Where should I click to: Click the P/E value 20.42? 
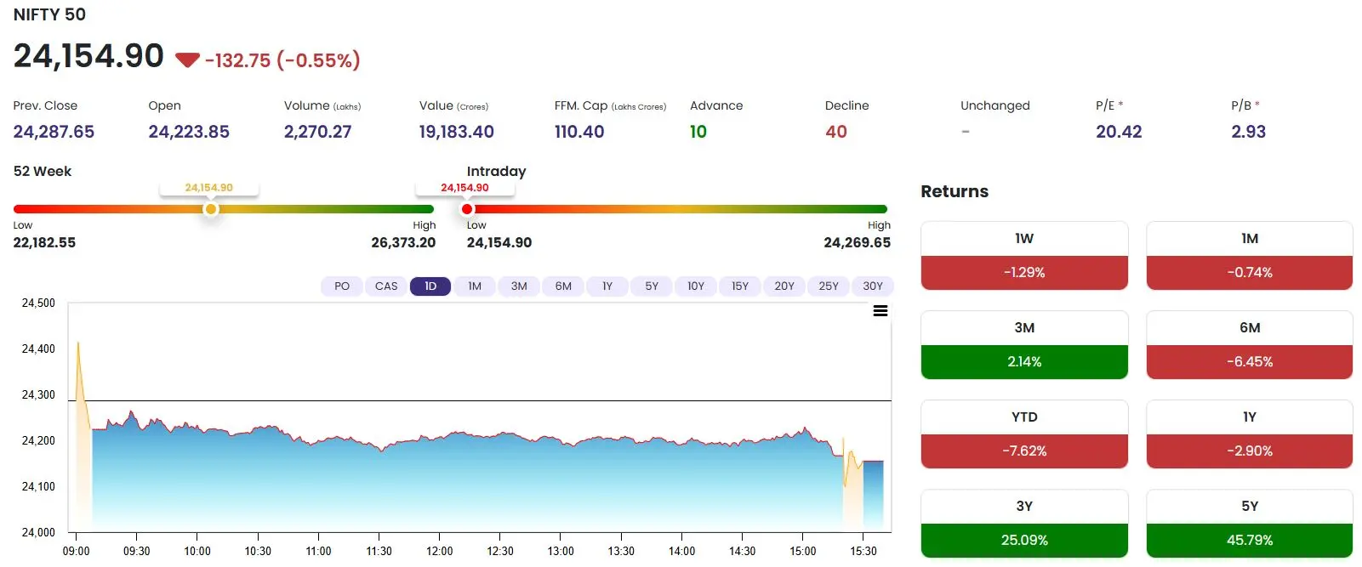click(x=1119, y=132)
